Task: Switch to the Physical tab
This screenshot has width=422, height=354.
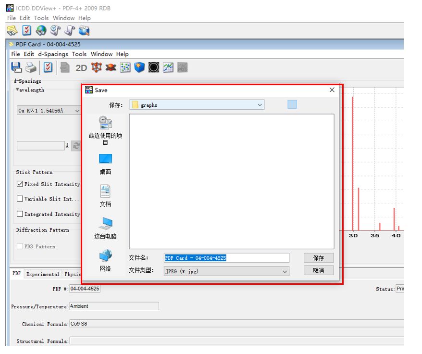Action: [x=72, y=274]
